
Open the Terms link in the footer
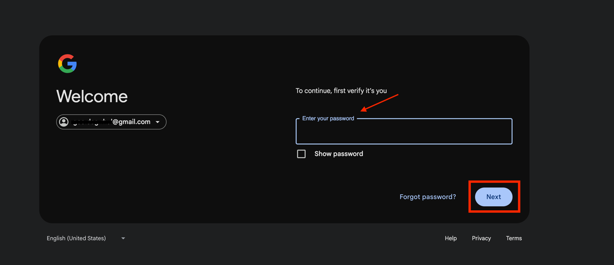click(514, 238)
